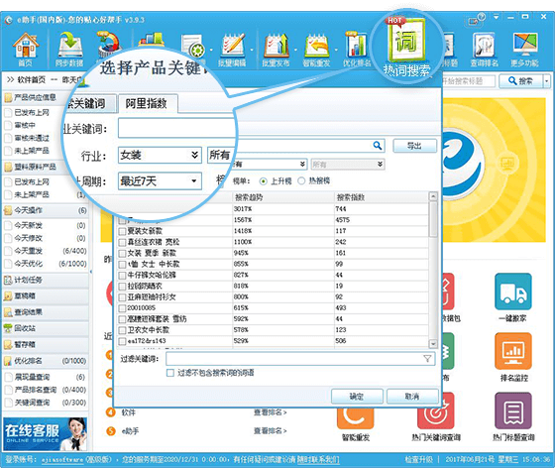Open the 所有 category dropdown in magnifier

221,155
